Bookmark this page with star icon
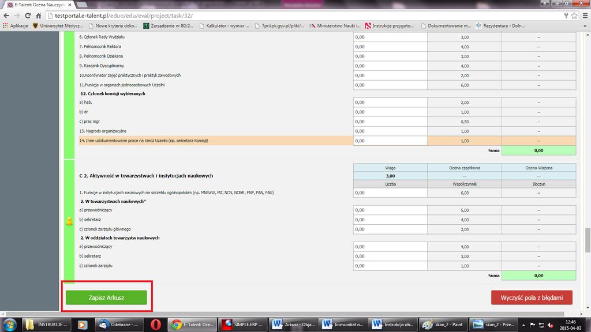This screenshot has width=591, height=332. [x=574, y=16]
